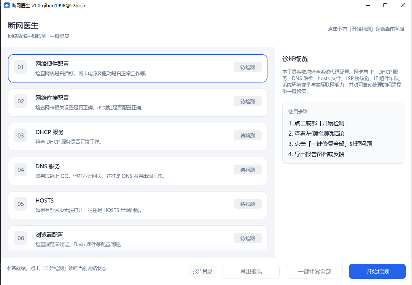Open the 报告目录 button
Image resolution: width=412 pixels, height=285 pixels.
202,271
